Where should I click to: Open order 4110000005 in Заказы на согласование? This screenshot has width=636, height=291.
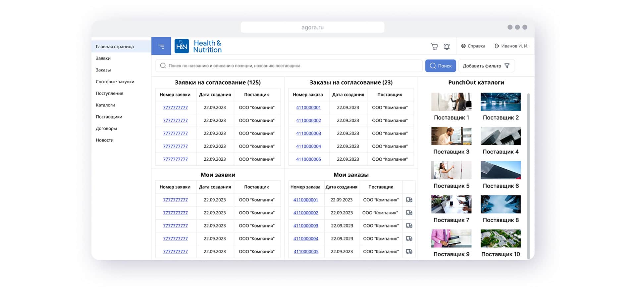tap(308, 159)
